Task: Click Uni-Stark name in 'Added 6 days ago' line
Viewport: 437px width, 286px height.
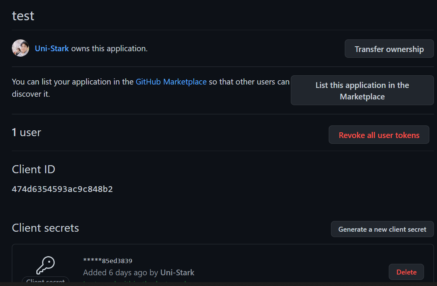Action: click(x=177, y=272)
